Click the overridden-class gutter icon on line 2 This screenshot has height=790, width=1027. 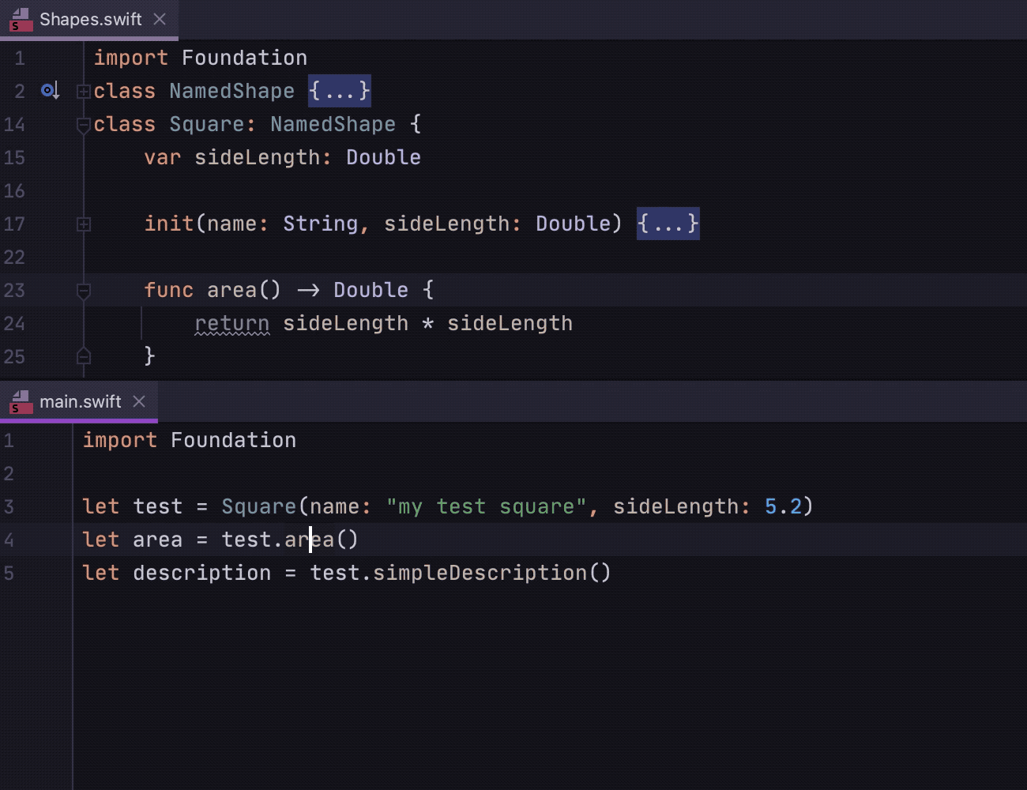point(50,91)
